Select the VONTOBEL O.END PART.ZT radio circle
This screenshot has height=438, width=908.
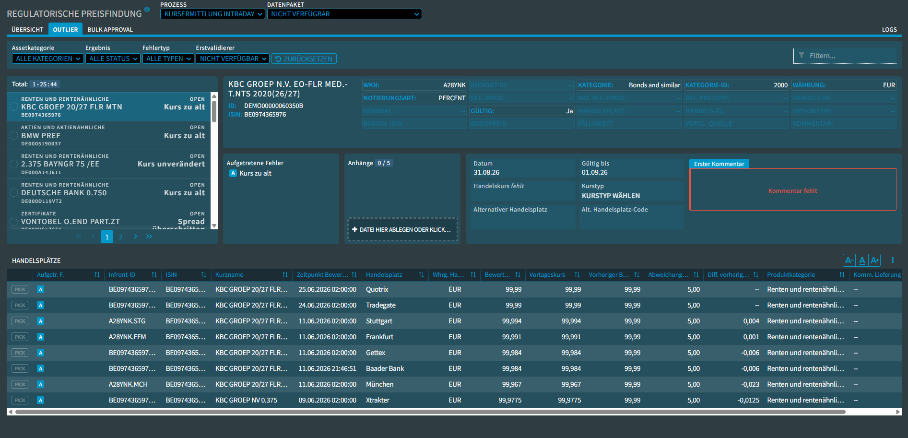[x=14, y=222]
